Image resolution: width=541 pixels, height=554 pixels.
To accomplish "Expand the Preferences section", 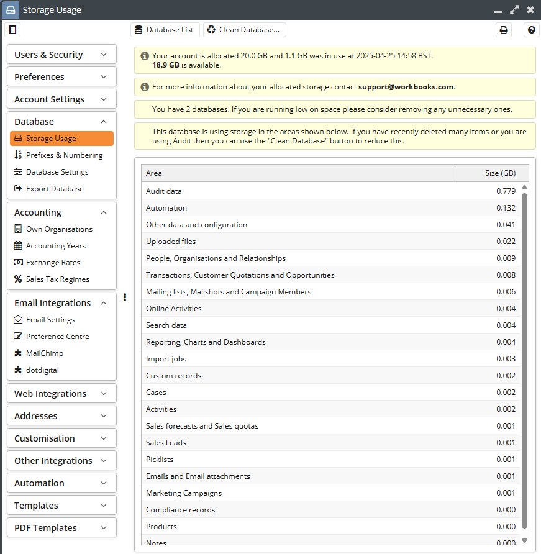I will tap(62, 76).
